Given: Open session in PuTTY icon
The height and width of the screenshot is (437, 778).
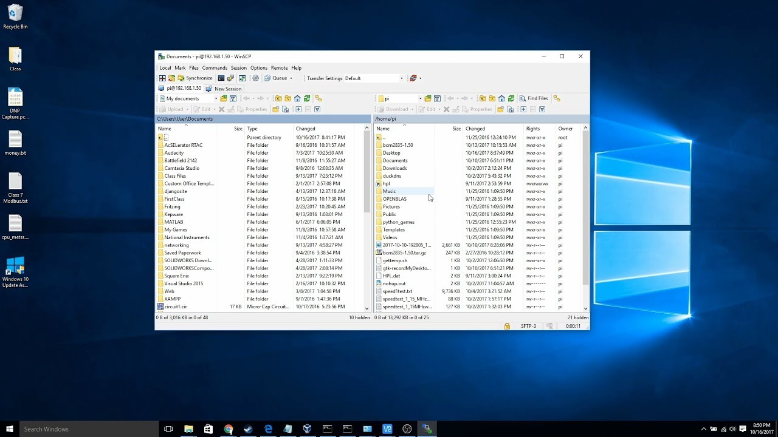Looking at the screenshot, I should 230,78.
